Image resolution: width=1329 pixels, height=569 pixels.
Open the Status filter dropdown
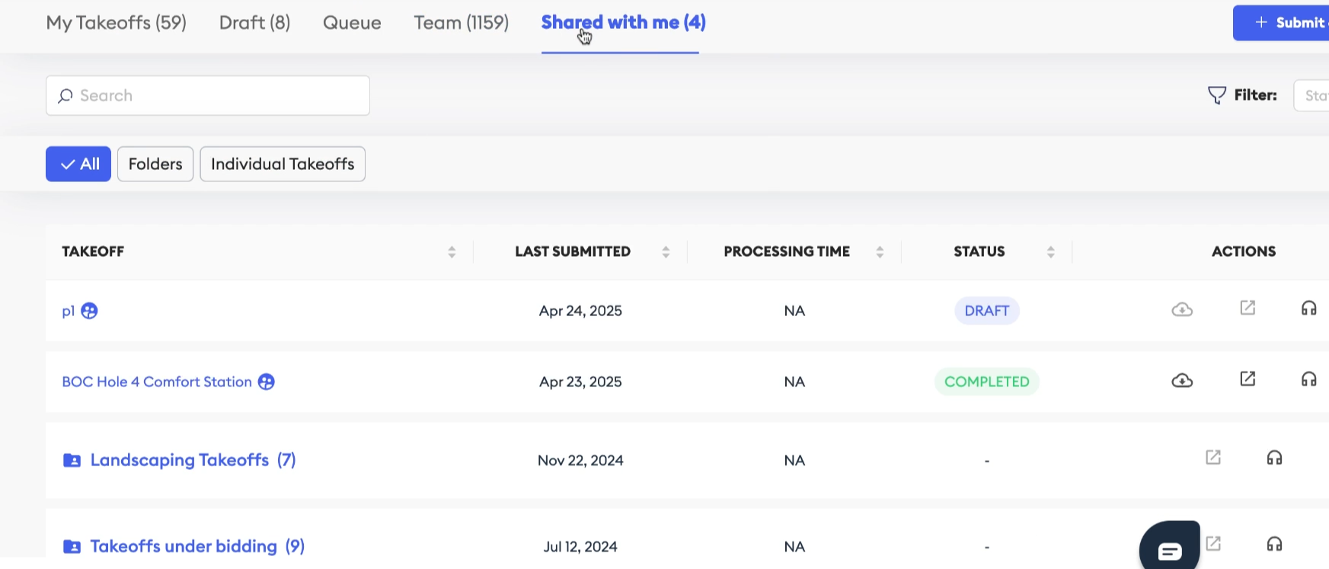(x=1314, y=95)
